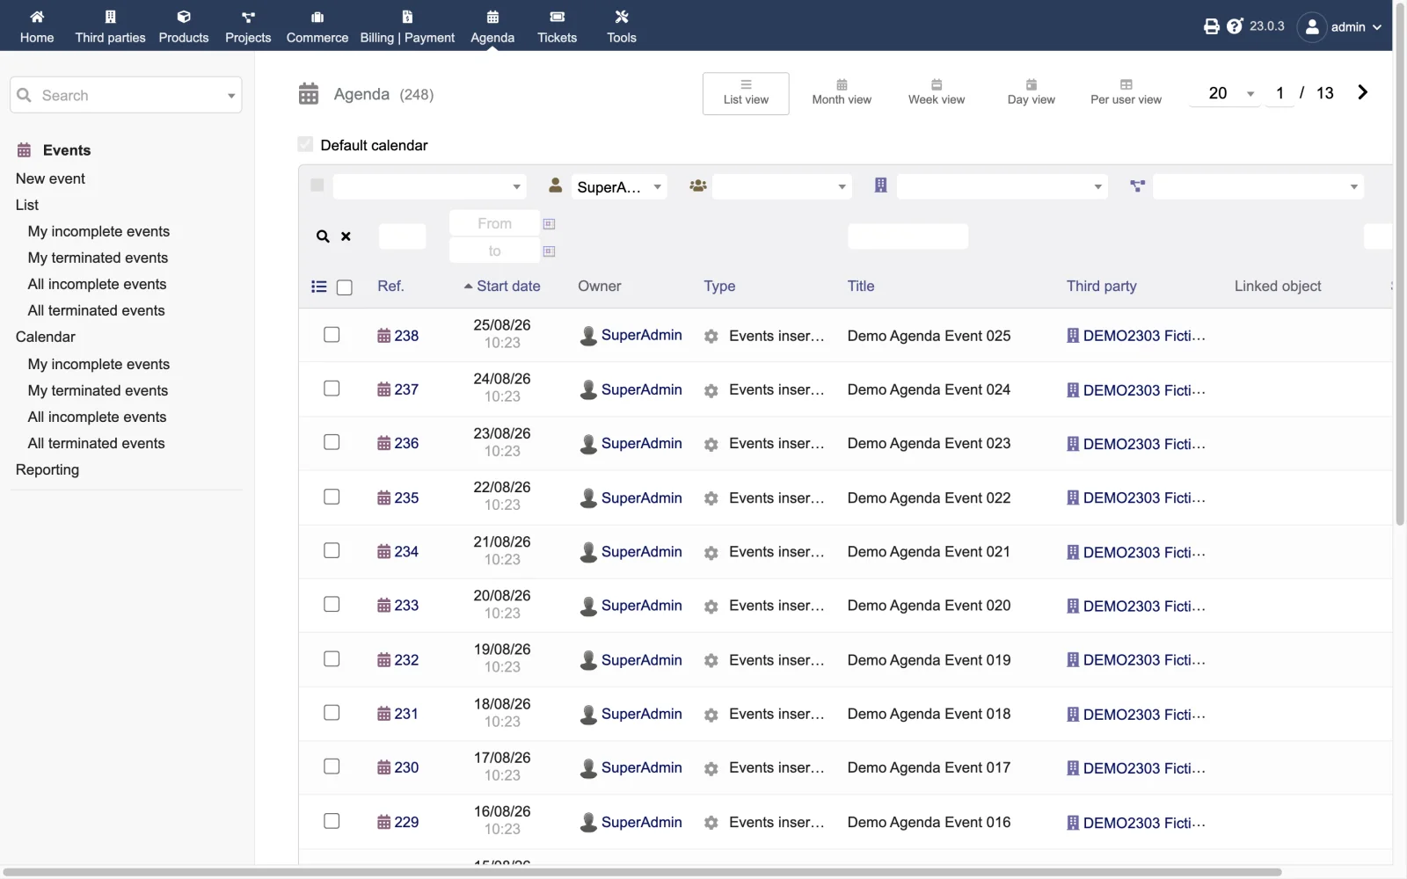This screenshot has width=1407, height=879.
Task: Click the Title filter input field
Action: click(908, 236)
